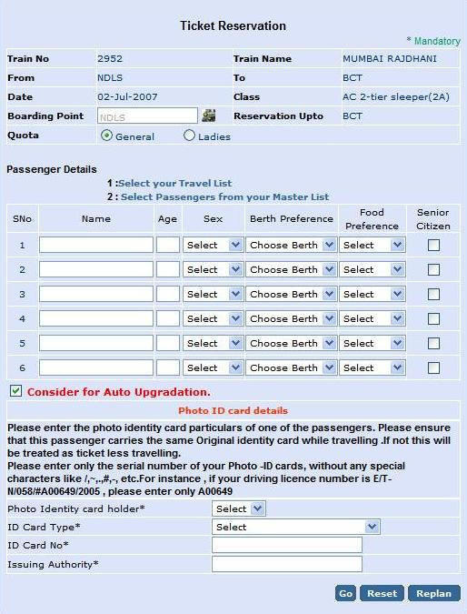Click the boarding point station lookup icon
The image size is (467, 614).
point(208,116)
